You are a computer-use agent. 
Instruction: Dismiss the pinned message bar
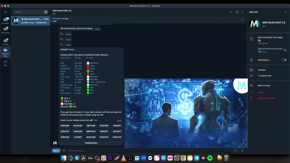point(242,20)
